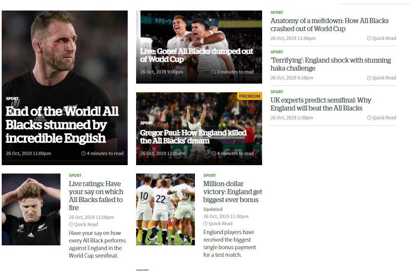Open 'Gregor Paul: How England killed' headline
This screenshot has height=271, width=410.
click(x=193, y=137)
